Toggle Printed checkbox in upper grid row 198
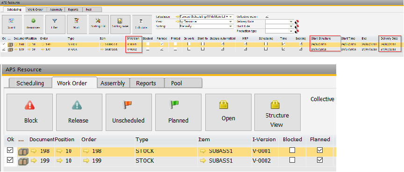 click(x=175, y=44)
